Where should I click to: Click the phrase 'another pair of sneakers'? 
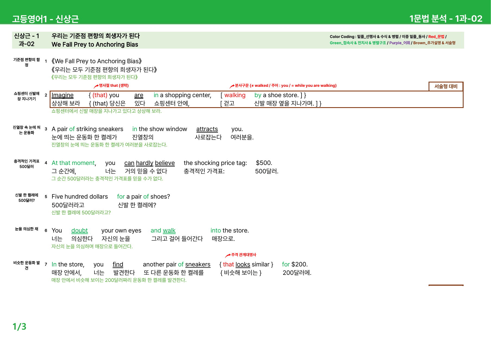click(177, 264)
